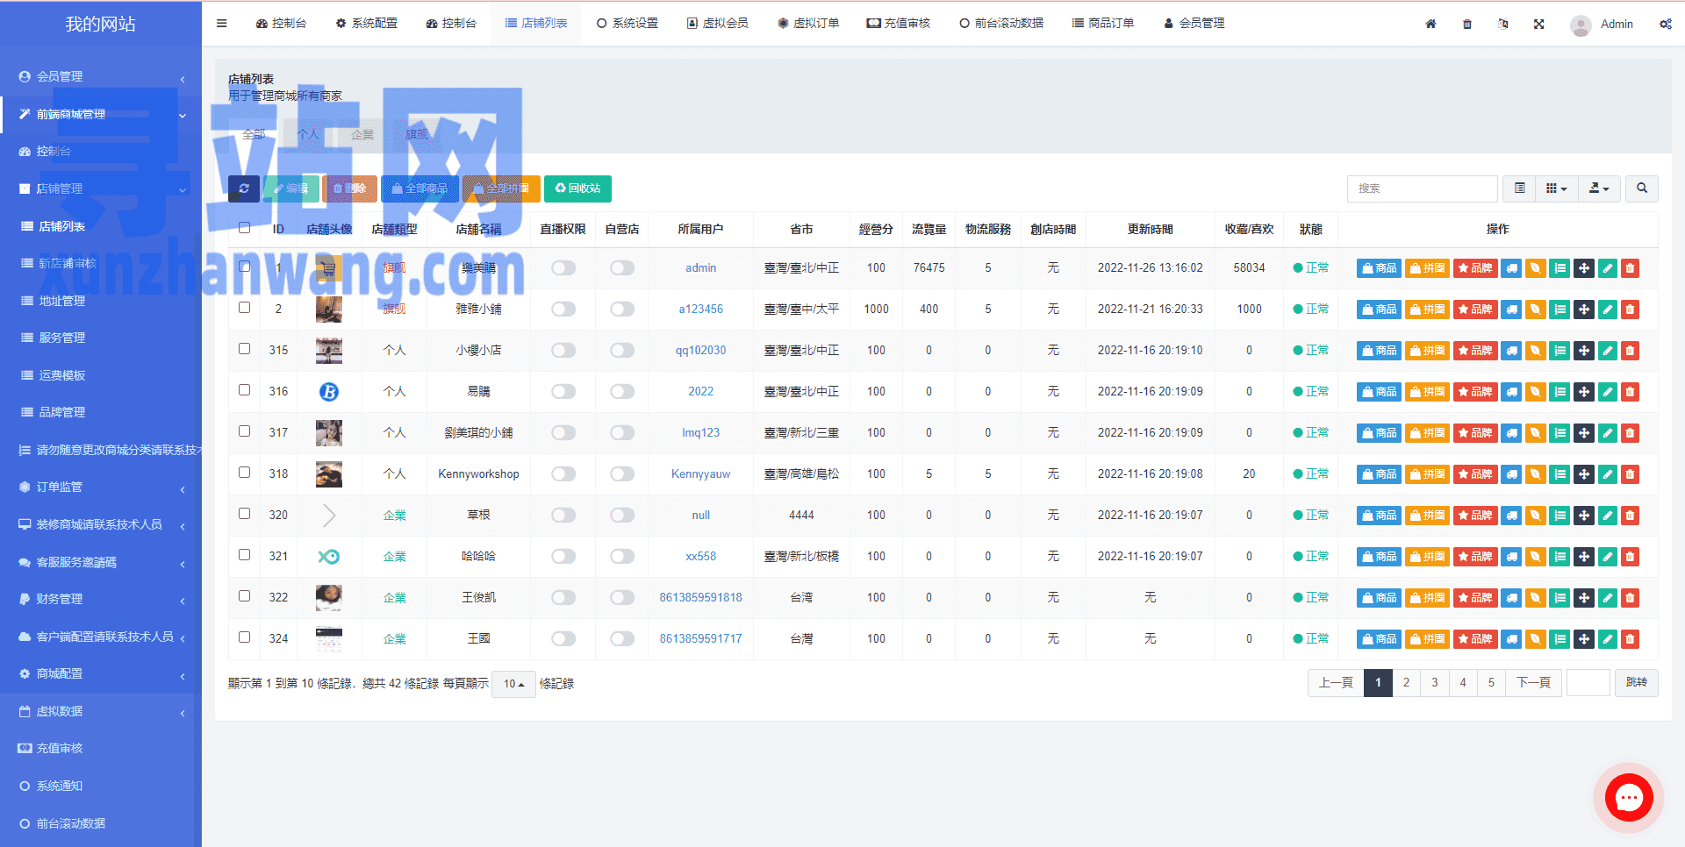Viewport: 1685px width, 847px height.
Task: Toggle 直播权限 switch for shop 小櫻小店
Action: tap(563, 351)
